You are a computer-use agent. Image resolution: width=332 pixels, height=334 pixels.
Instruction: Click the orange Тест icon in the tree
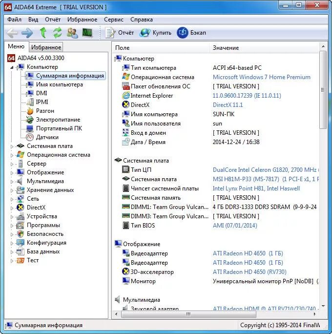click(x=21, y=261)
